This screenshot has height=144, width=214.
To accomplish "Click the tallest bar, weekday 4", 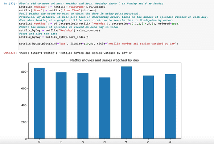I will point(127,102).
